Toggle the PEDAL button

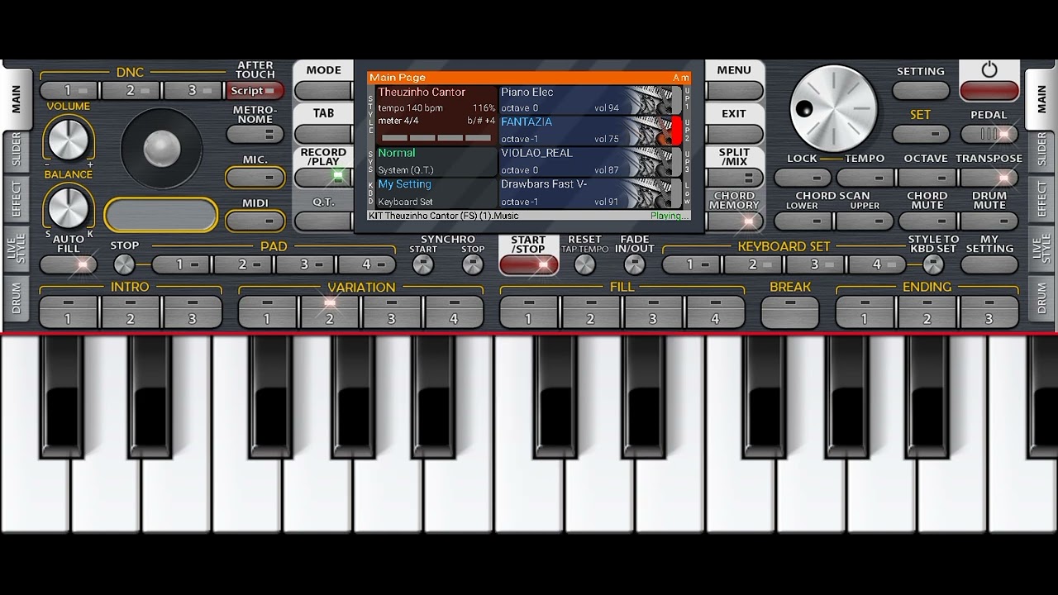(x=989, y=134)
